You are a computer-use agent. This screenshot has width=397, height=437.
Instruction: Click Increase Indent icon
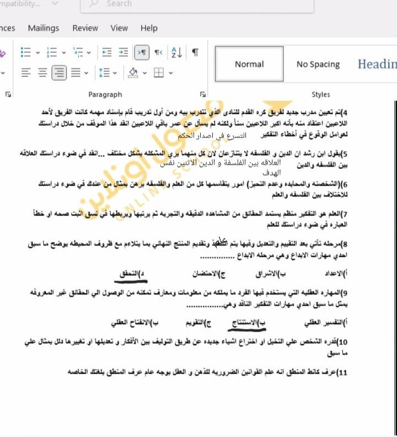click(x=123, y=52)
